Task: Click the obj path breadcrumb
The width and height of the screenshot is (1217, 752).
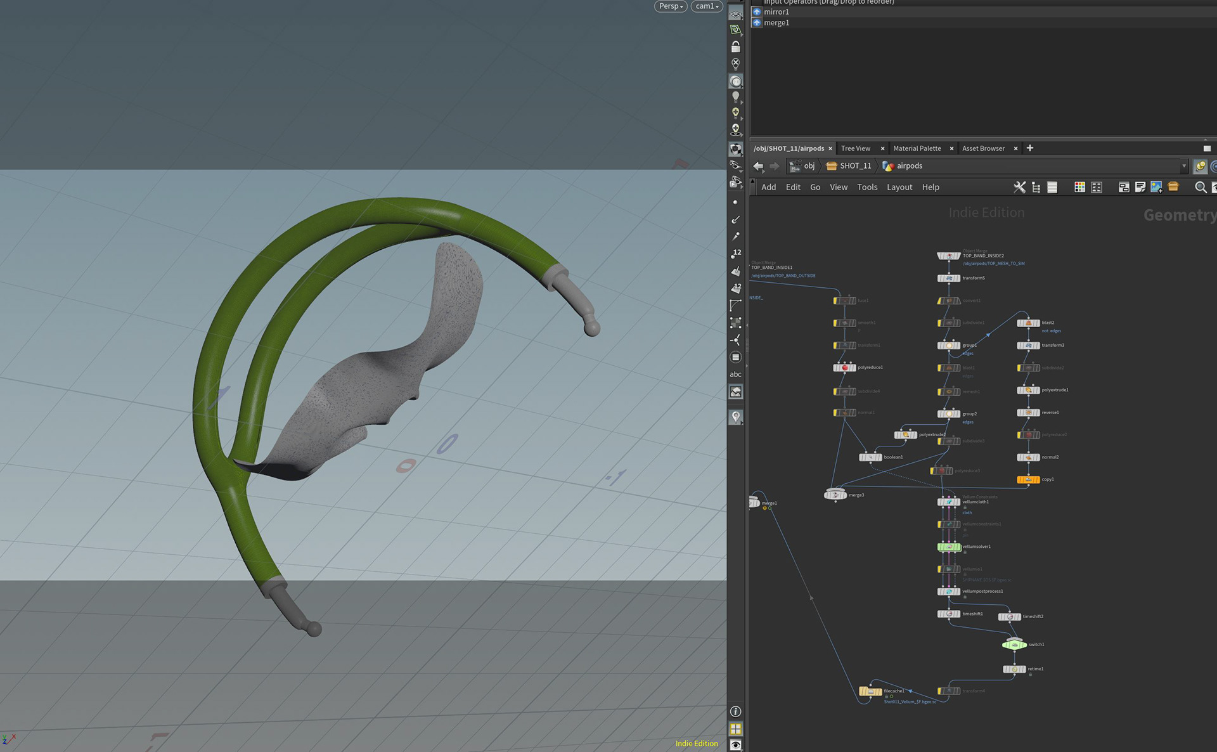Action: point(802,166)
